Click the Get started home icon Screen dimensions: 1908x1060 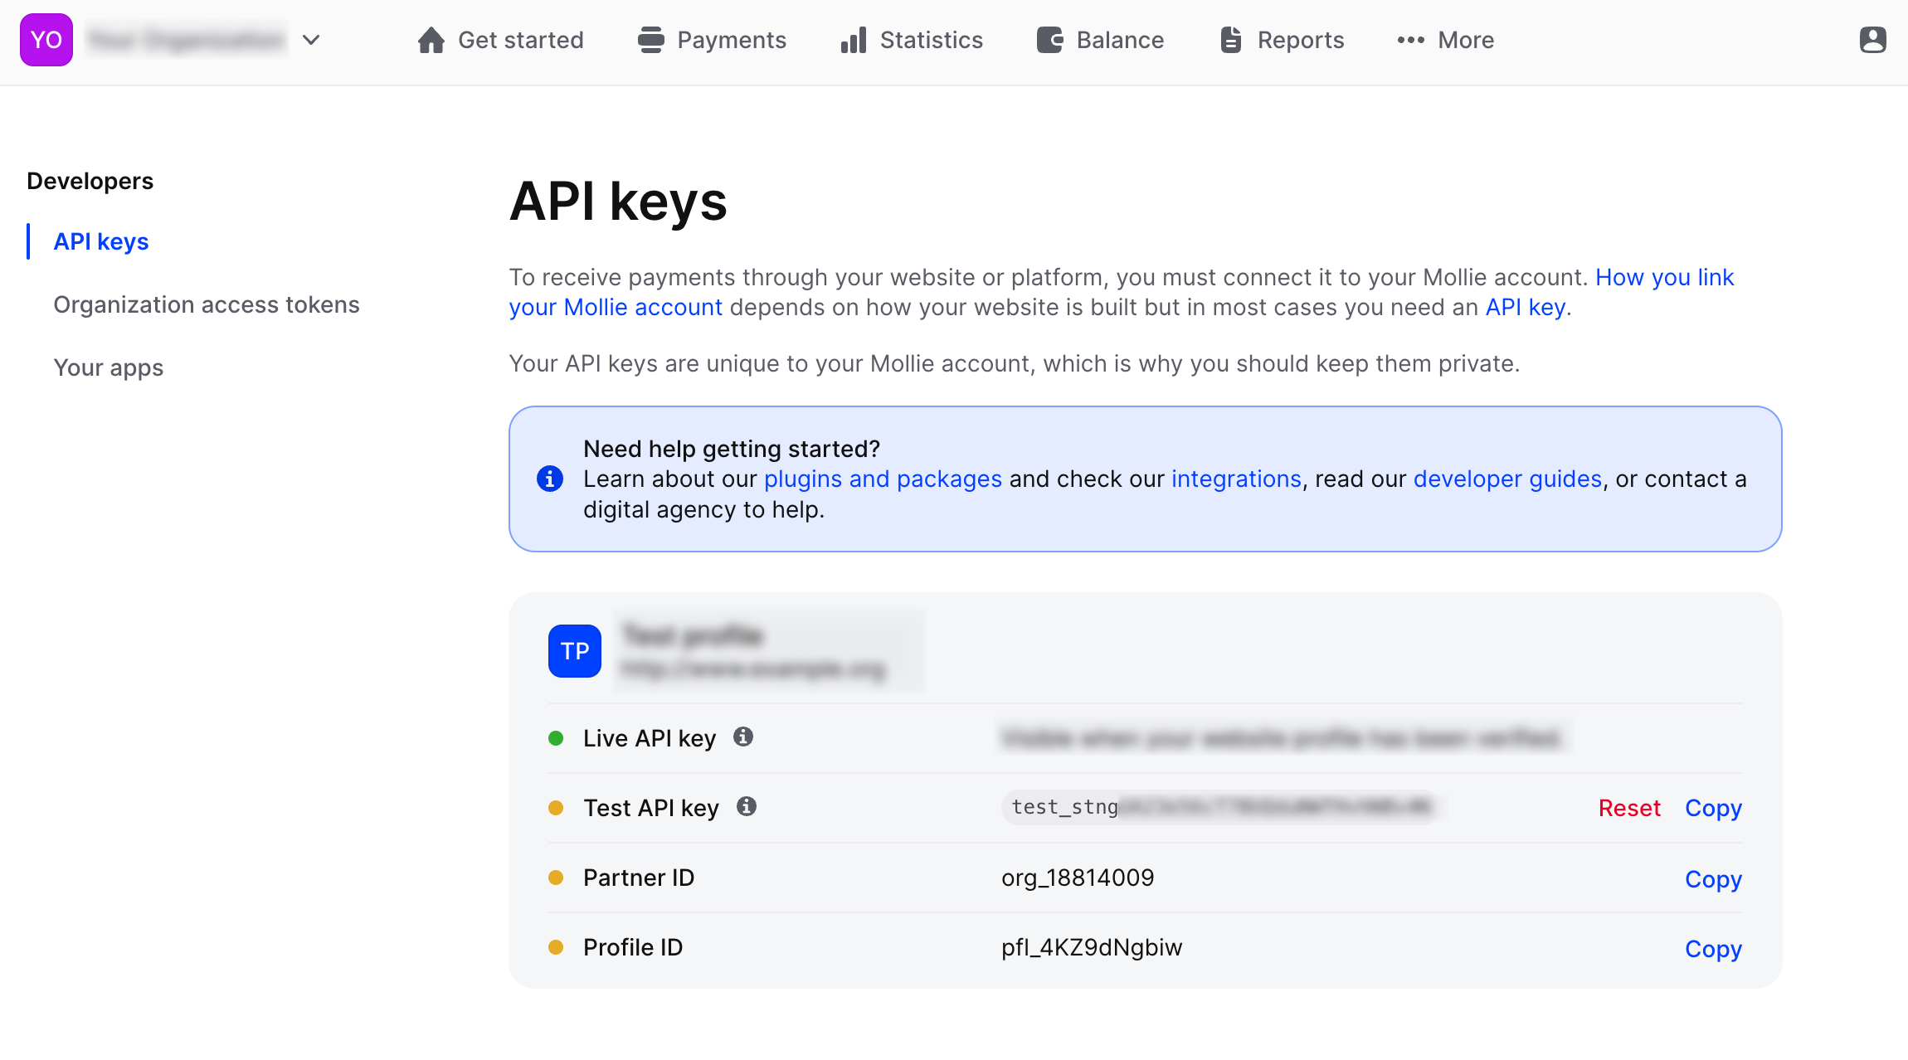[x=431, y=40]
